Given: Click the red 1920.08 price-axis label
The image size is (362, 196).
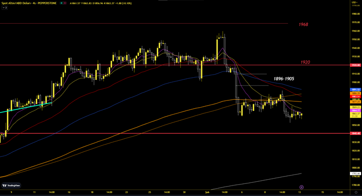Looking at the screenshot, I should click(x=356, y=65).
